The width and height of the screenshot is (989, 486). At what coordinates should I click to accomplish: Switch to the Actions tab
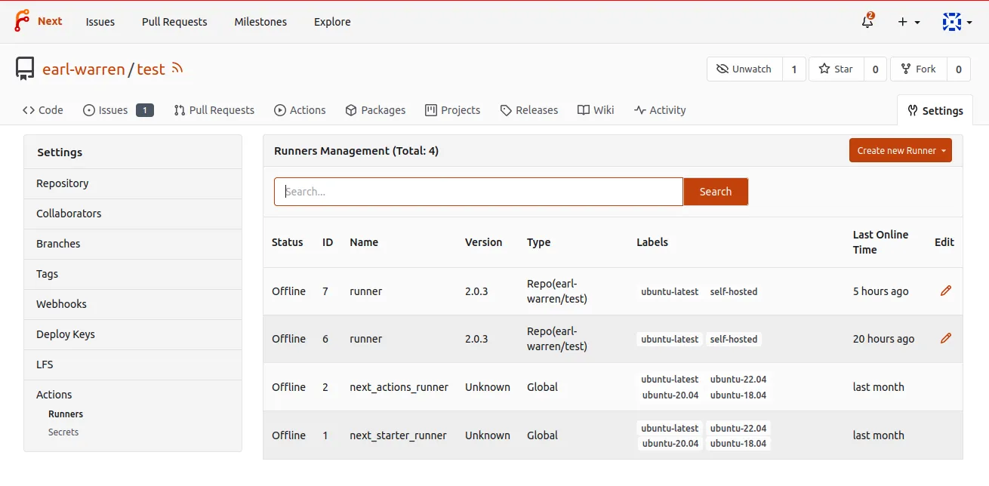pyautogui.click(x=300, y=110)
